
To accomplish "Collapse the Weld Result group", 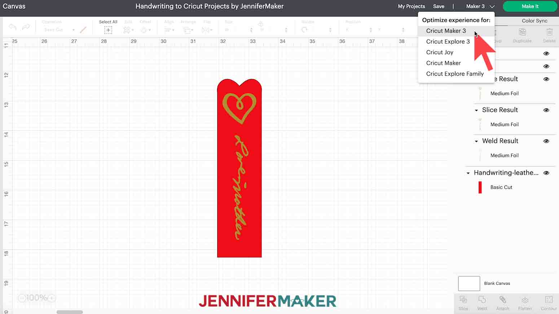I will click(x=476, y=141).
